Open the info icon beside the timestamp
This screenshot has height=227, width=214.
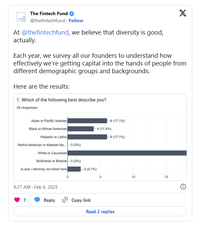183,187
